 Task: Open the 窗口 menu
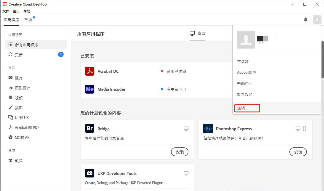(x=16, y=11)
